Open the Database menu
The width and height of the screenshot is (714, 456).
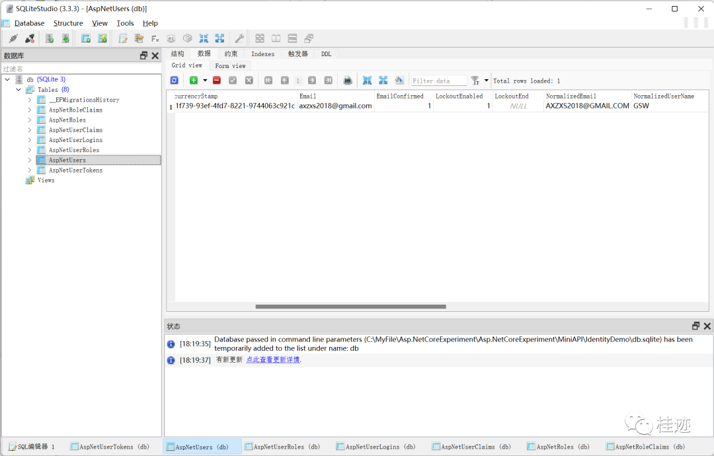pos(30,23)
